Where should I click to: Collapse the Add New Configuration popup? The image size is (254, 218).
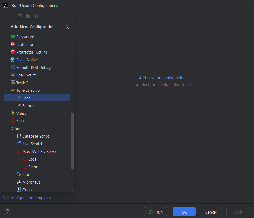[x=67, y=27]
